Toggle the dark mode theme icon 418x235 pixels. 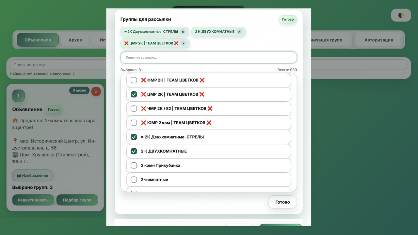click(401, 15)
